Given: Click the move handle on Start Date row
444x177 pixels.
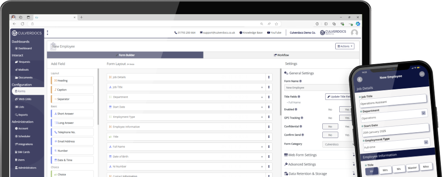Looking at the screenshot, I should click(269, 107).
